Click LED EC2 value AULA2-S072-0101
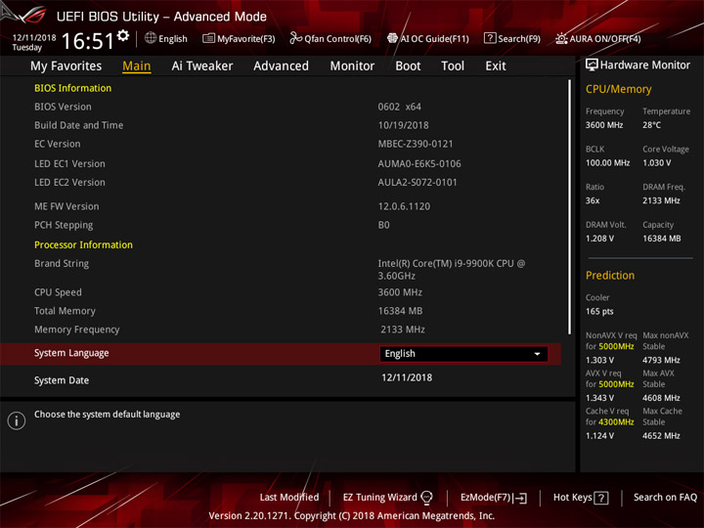Screen dimensions: 704x528 418,183
